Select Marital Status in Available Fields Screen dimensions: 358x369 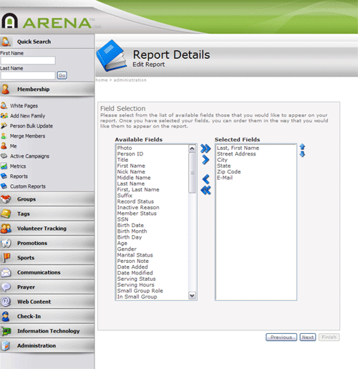point(153,255)
